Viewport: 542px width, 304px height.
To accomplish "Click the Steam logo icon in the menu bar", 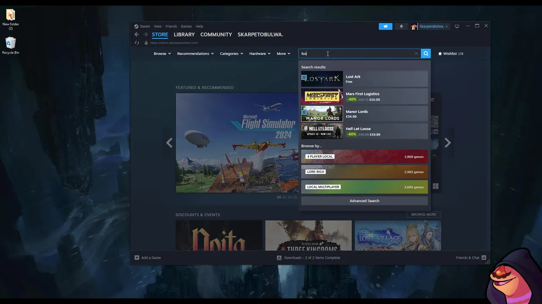I will [x=136, y=26].
